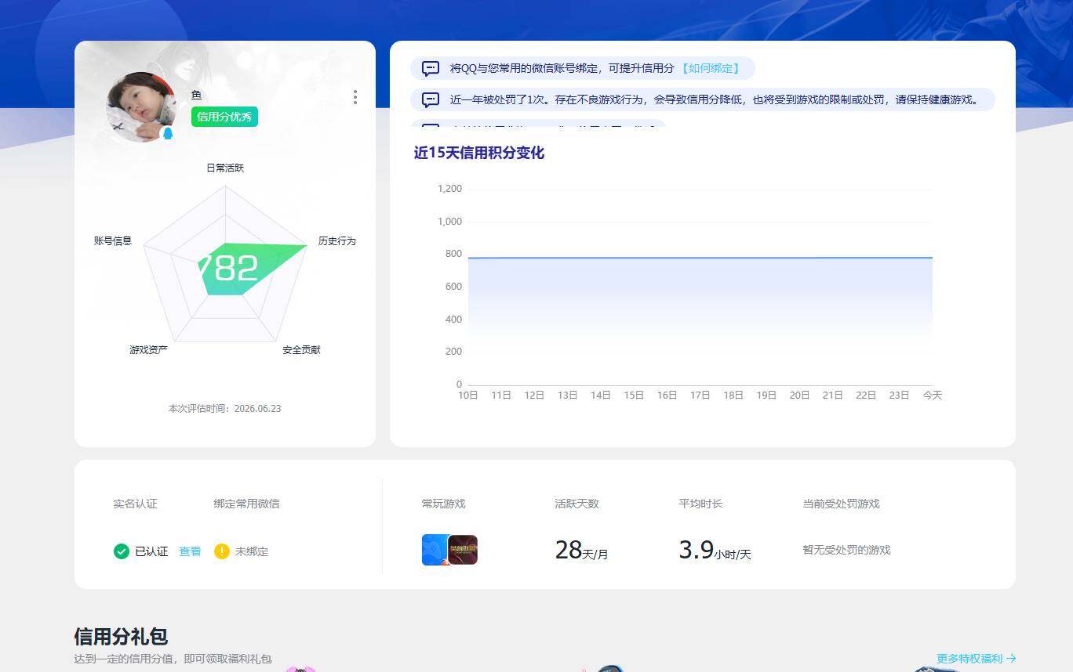This screenshot has width=1073, height=672.
Task: Click 暂无受处罚的游戏 text
Action: point(847,550)
